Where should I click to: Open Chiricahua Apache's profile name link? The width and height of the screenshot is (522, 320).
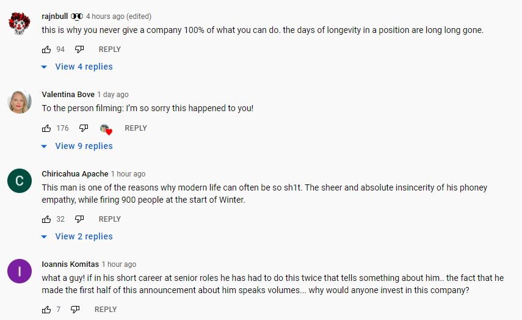click(x=74, y=174)
